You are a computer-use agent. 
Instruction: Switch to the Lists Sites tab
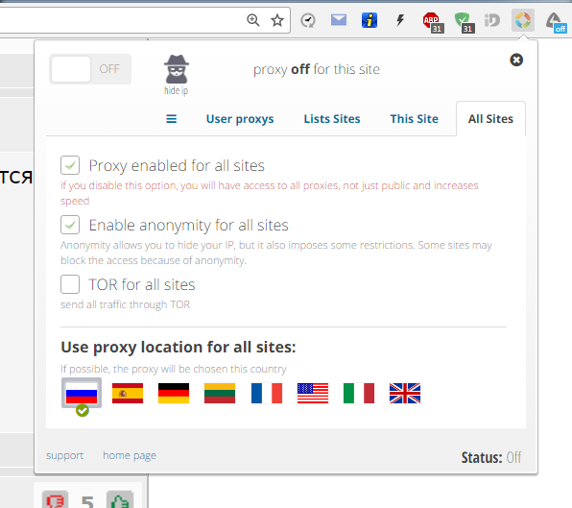click(x=332, y=119)
